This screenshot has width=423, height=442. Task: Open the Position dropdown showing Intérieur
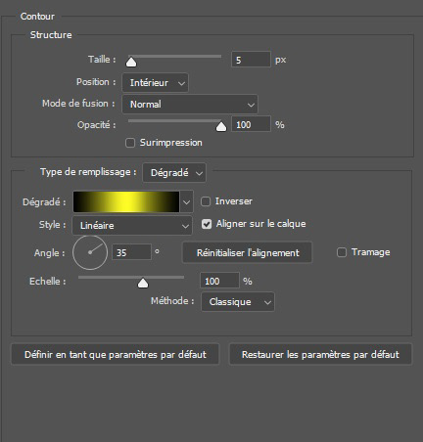(x=155, y=83)
